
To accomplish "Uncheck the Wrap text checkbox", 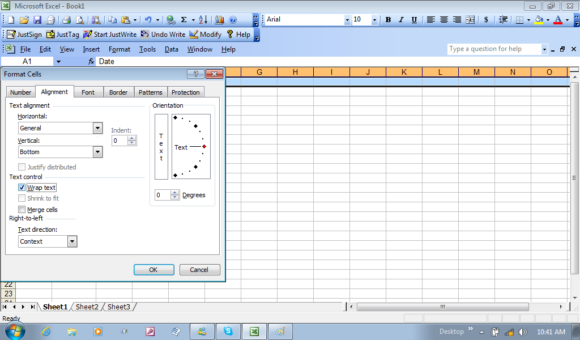I will coord(22,188).
